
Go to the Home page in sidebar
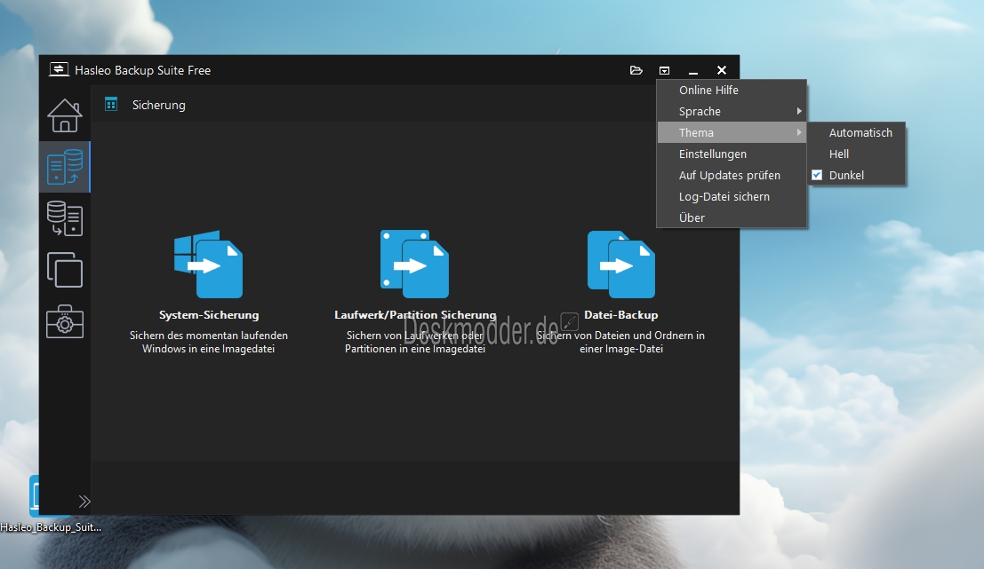click(x=65, y=115)
